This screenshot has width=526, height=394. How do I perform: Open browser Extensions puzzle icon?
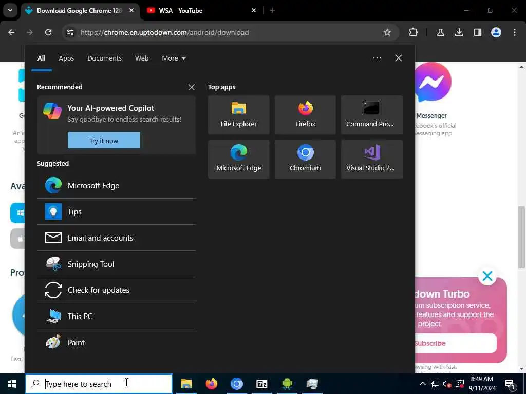[x=413, y=32]
